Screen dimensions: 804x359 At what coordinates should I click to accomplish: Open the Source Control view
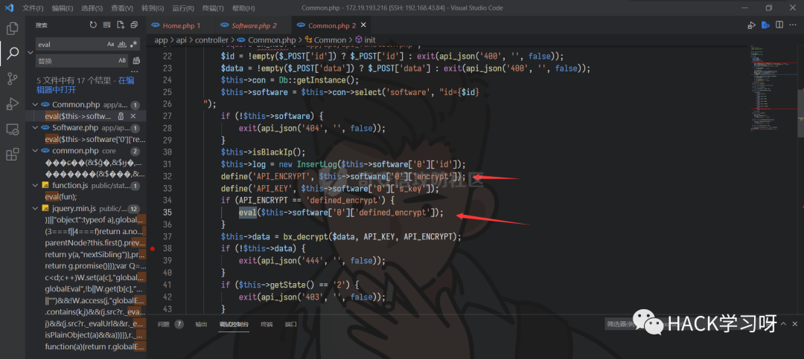click(x=12, y=79)
